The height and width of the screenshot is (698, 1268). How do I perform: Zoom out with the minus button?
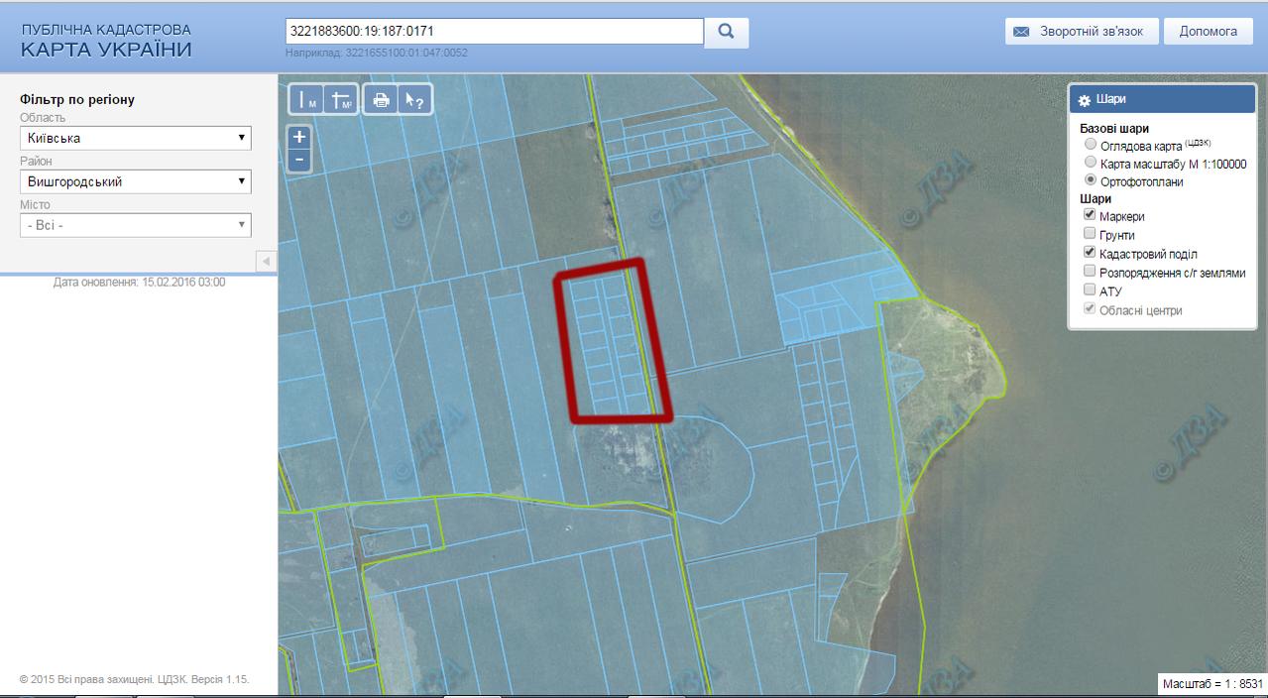click(299, 161)
